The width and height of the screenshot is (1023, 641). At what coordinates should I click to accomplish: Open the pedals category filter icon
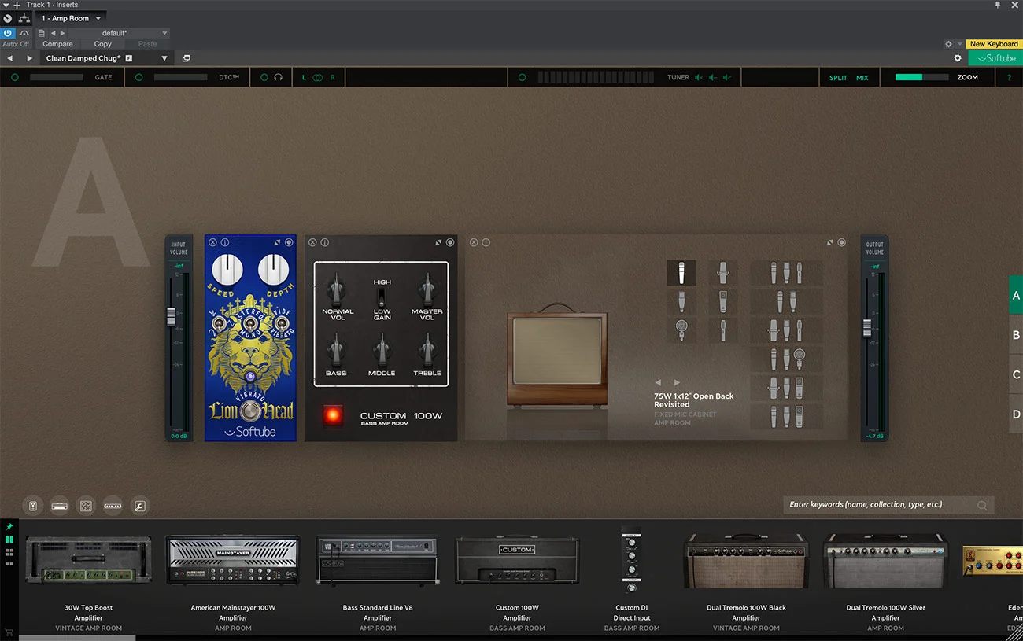tap(33, 506)
